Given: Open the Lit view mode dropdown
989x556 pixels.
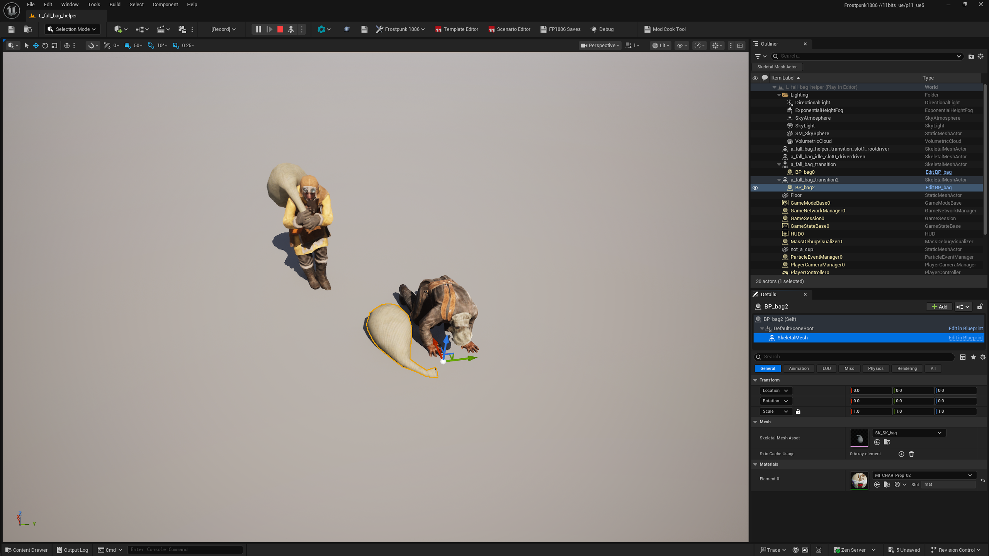Looking at the screenshot, I should 661,46.
